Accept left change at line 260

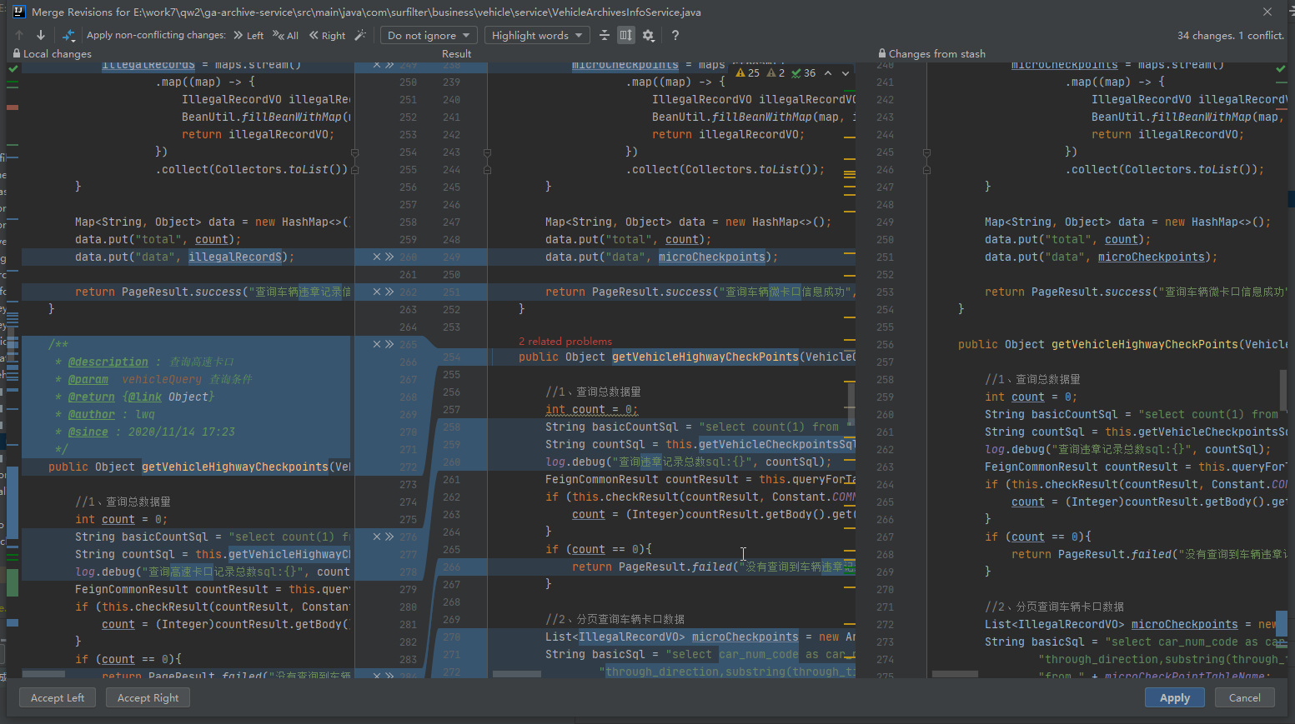(x=389, y=257)
